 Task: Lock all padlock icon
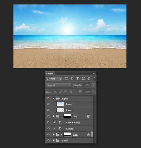pos(71,92)
